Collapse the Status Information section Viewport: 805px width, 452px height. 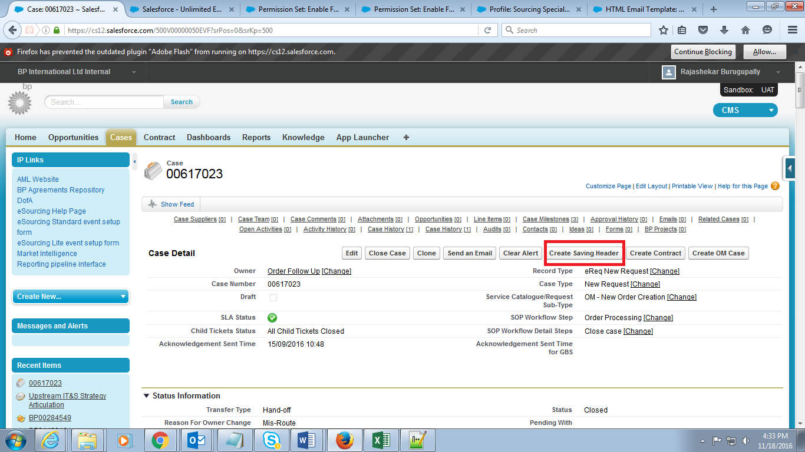pos(147,396)
